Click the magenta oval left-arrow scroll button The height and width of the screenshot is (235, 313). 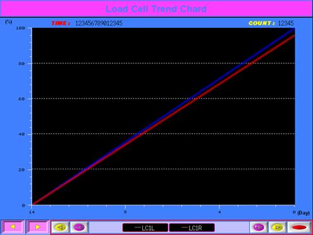click(79, 227)
